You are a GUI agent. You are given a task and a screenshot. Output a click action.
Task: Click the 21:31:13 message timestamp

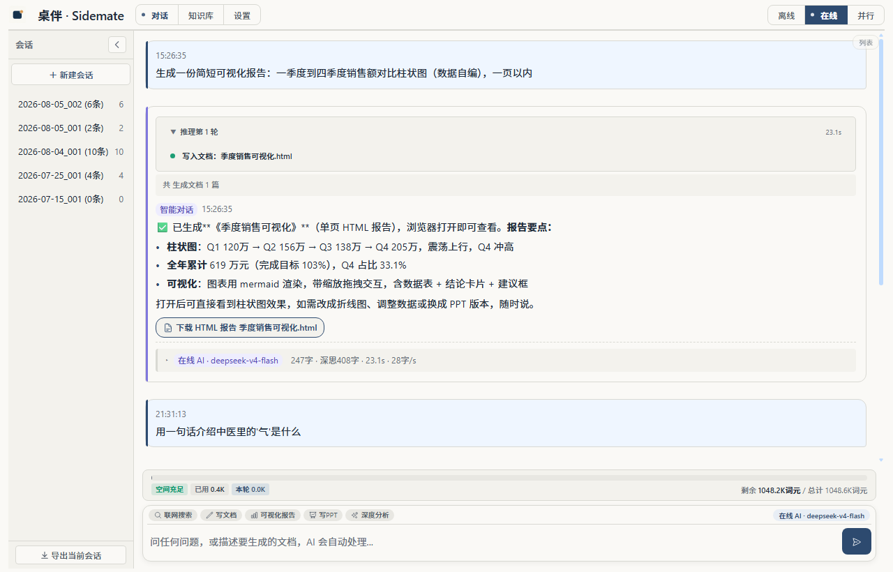[x=171, y=414]
